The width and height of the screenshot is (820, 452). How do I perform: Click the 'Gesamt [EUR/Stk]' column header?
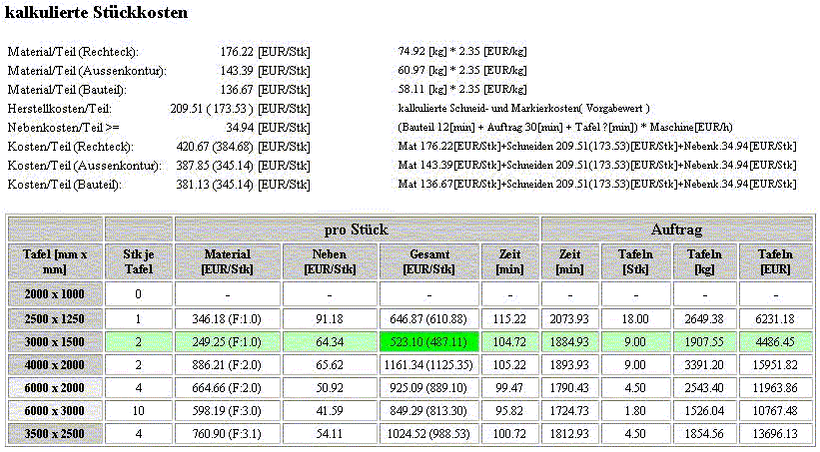(428, 261)
